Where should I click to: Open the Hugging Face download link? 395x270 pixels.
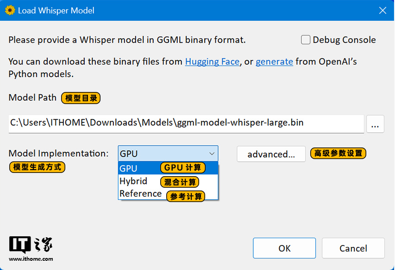(212, 61)
